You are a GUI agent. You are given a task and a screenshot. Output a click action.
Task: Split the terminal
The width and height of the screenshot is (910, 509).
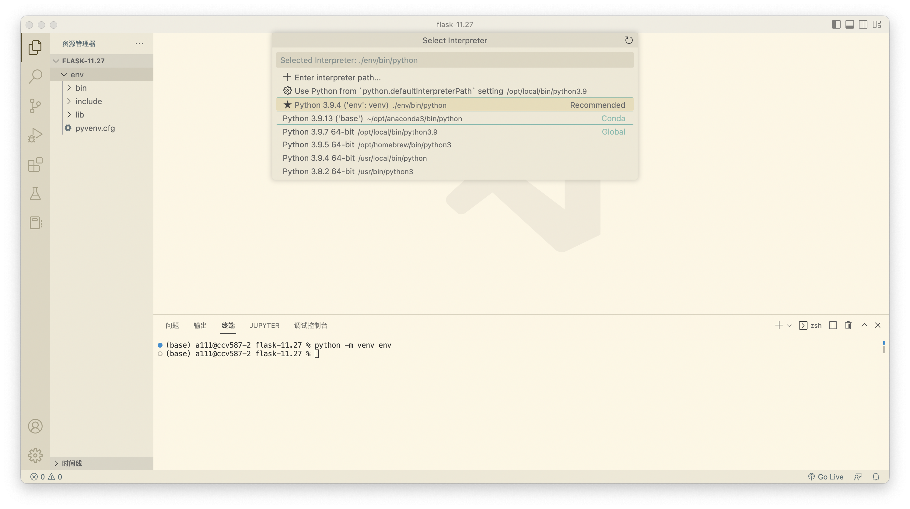pos(833,325)
